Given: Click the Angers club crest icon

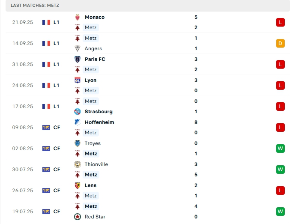Looking at the screenshot, I should 77,48.
